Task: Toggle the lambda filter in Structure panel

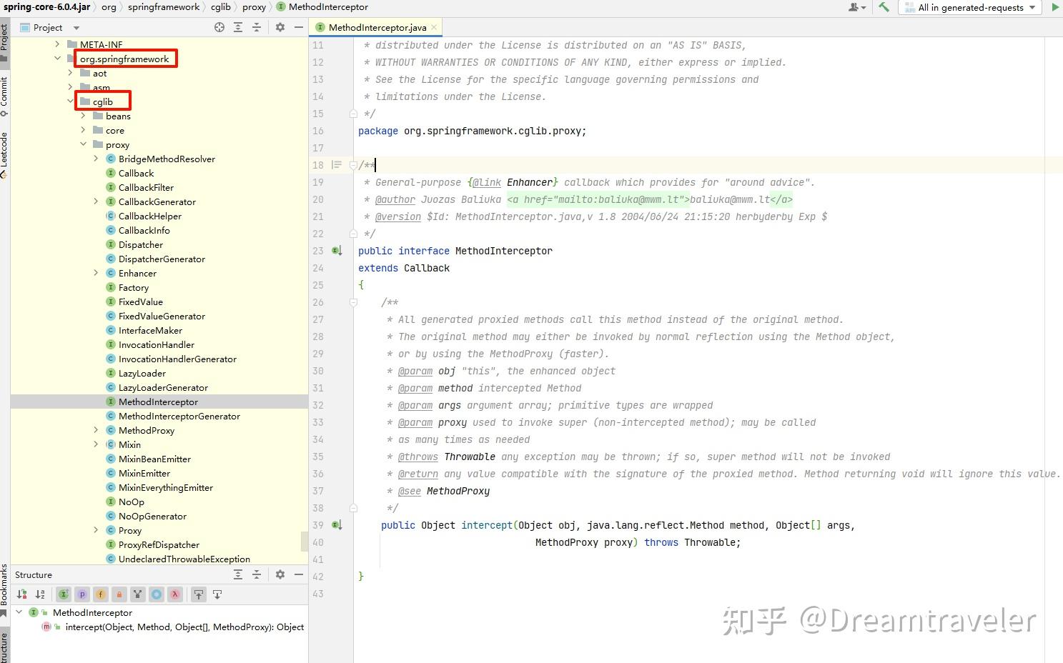Action: point(175,594)
